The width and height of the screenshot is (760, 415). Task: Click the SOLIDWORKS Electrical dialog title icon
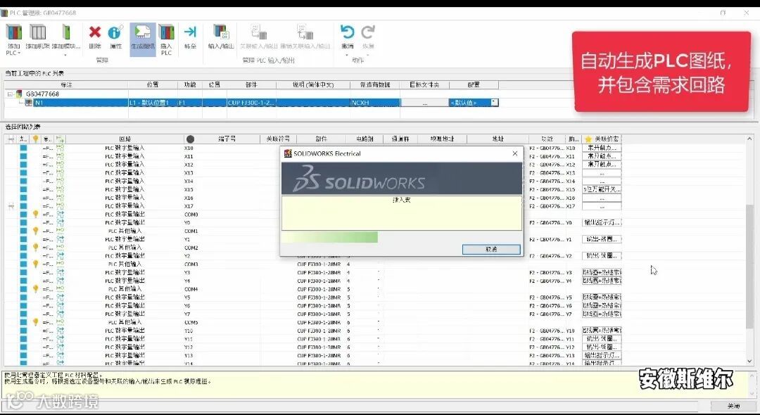[x=288, y=153]
